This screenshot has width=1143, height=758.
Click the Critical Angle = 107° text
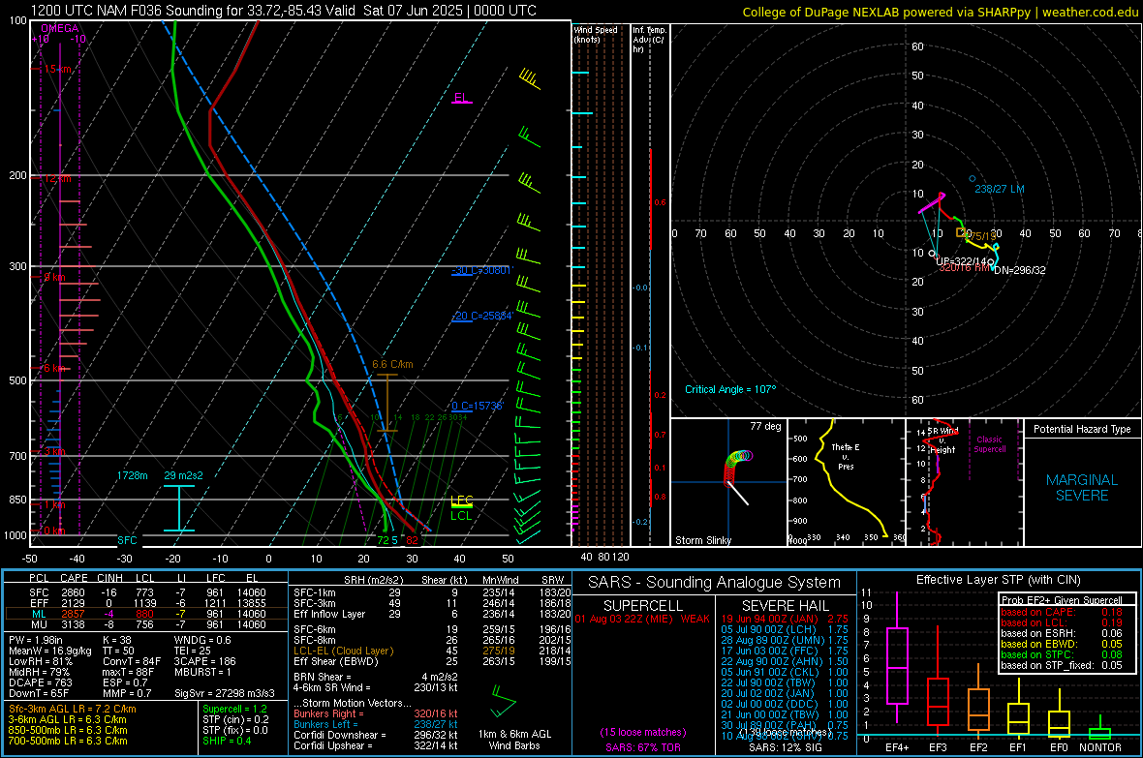point(730,389)
